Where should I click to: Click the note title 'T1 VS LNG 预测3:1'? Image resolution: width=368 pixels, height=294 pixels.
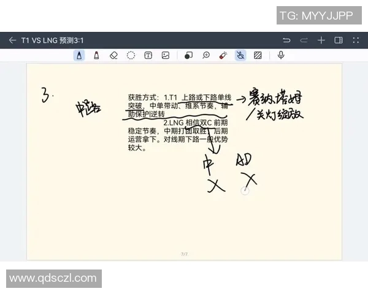pyautogui.click(x=52, y=40)
